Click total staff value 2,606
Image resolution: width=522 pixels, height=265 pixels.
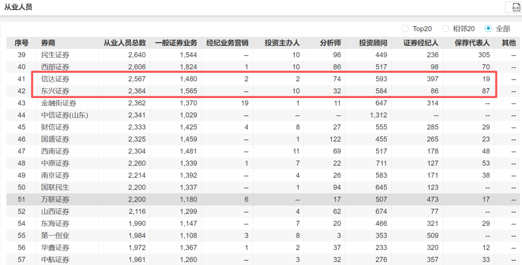point(137,67)
